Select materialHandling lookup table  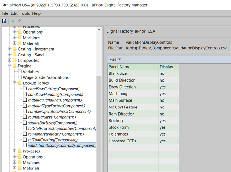(x=55, y=100)
